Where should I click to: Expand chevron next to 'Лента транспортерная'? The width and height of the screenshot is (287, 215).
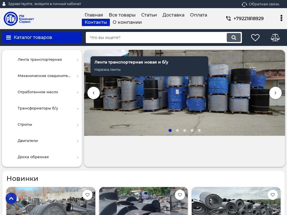tap(78, 60)
